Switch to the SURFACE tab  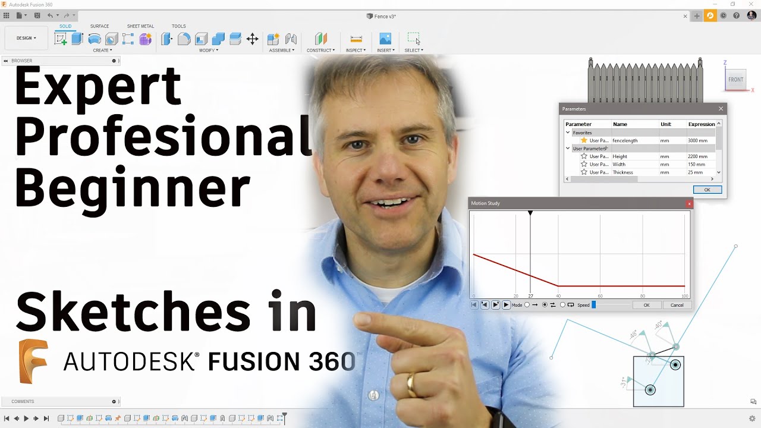(x=99, y=26)
